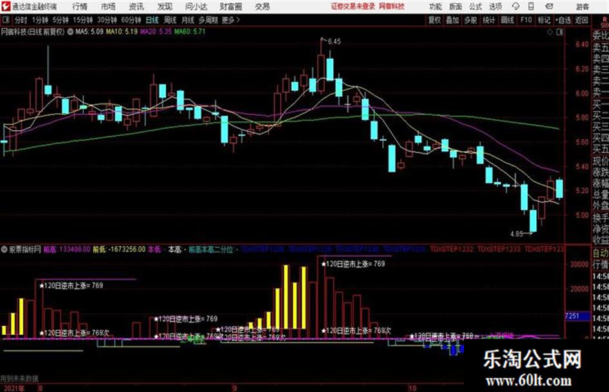Click the 证券交易未登录 login link
Screen dimensions: 609x392
353,6
